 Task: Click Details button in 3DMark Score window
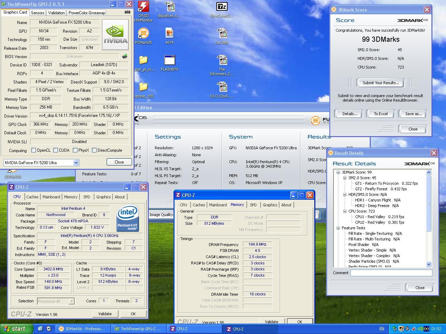(x=349, y=114)
